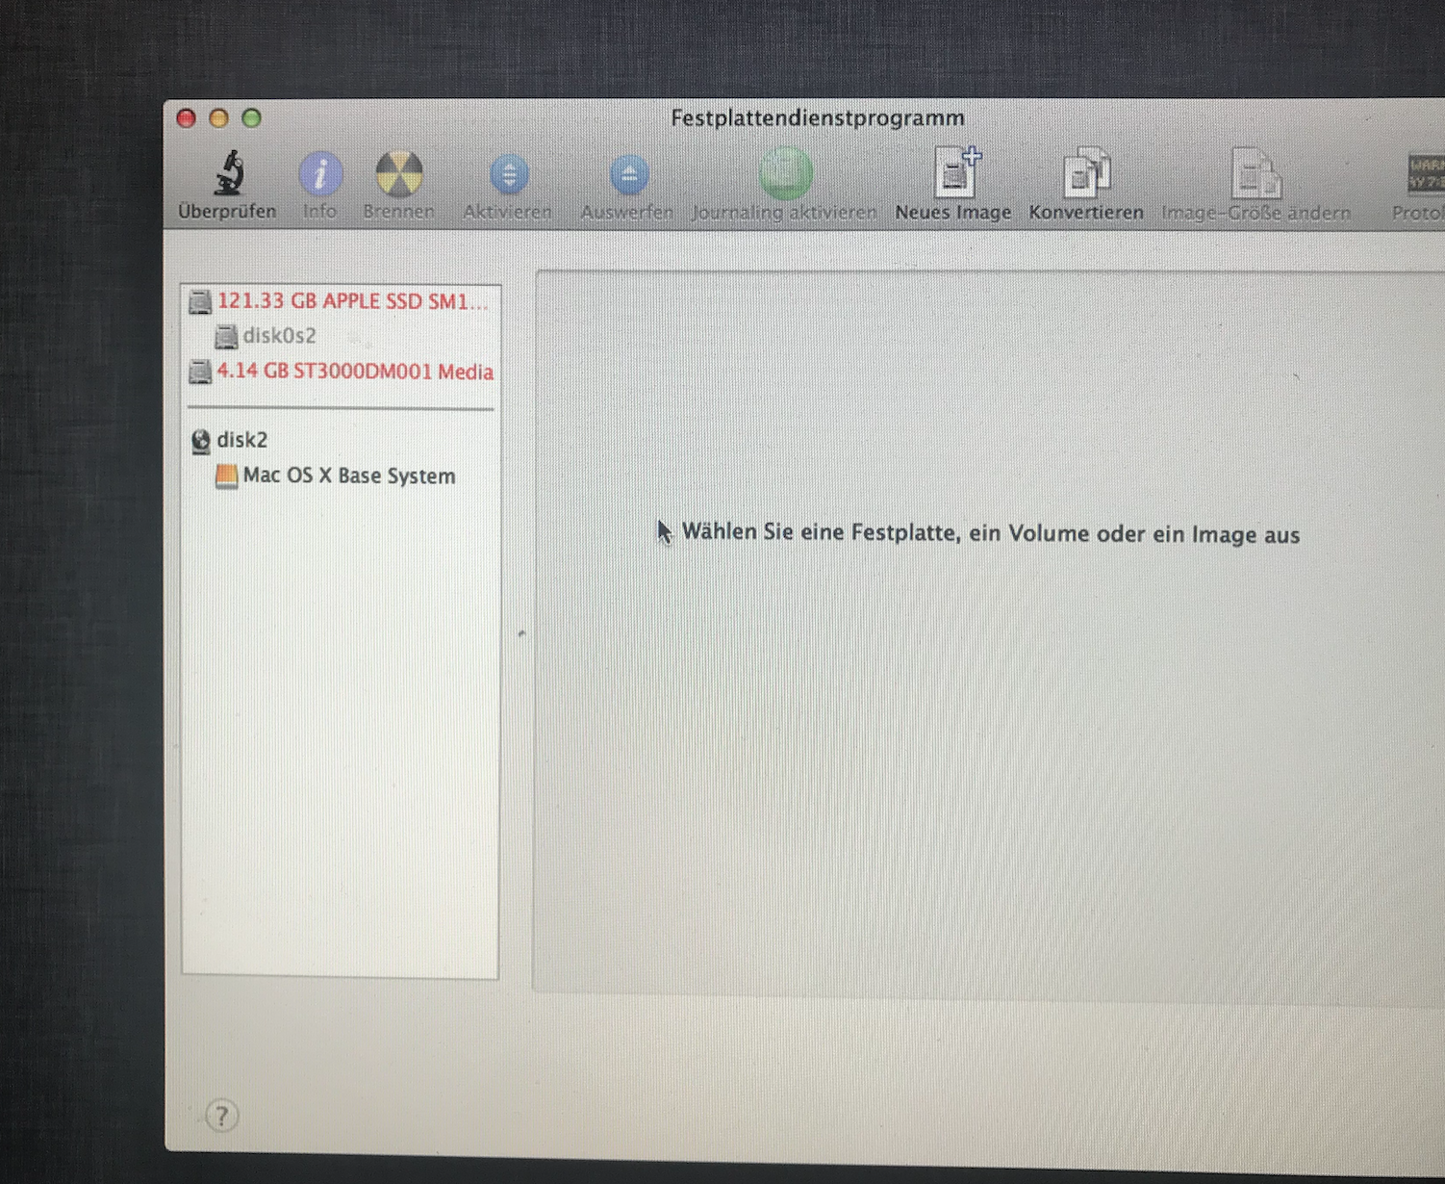Click Journaling aktivieren toolbar icon
The width and height of the screenshot is (1445, 1184).
coord(786,173)
